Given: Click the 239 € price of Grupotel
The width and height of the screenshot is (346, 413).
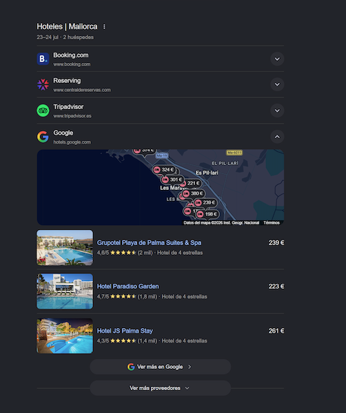Looking at the screenshot, I should (x=276, y=242).
